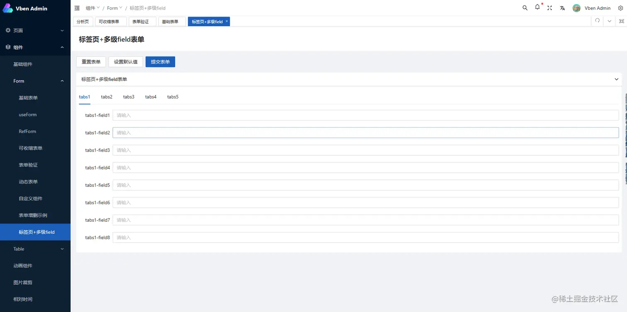Image resolution: width=627 pixels, height=312 pixels.
Task: Open the Form breadcrumb dropdown
Action: (115, 8)
